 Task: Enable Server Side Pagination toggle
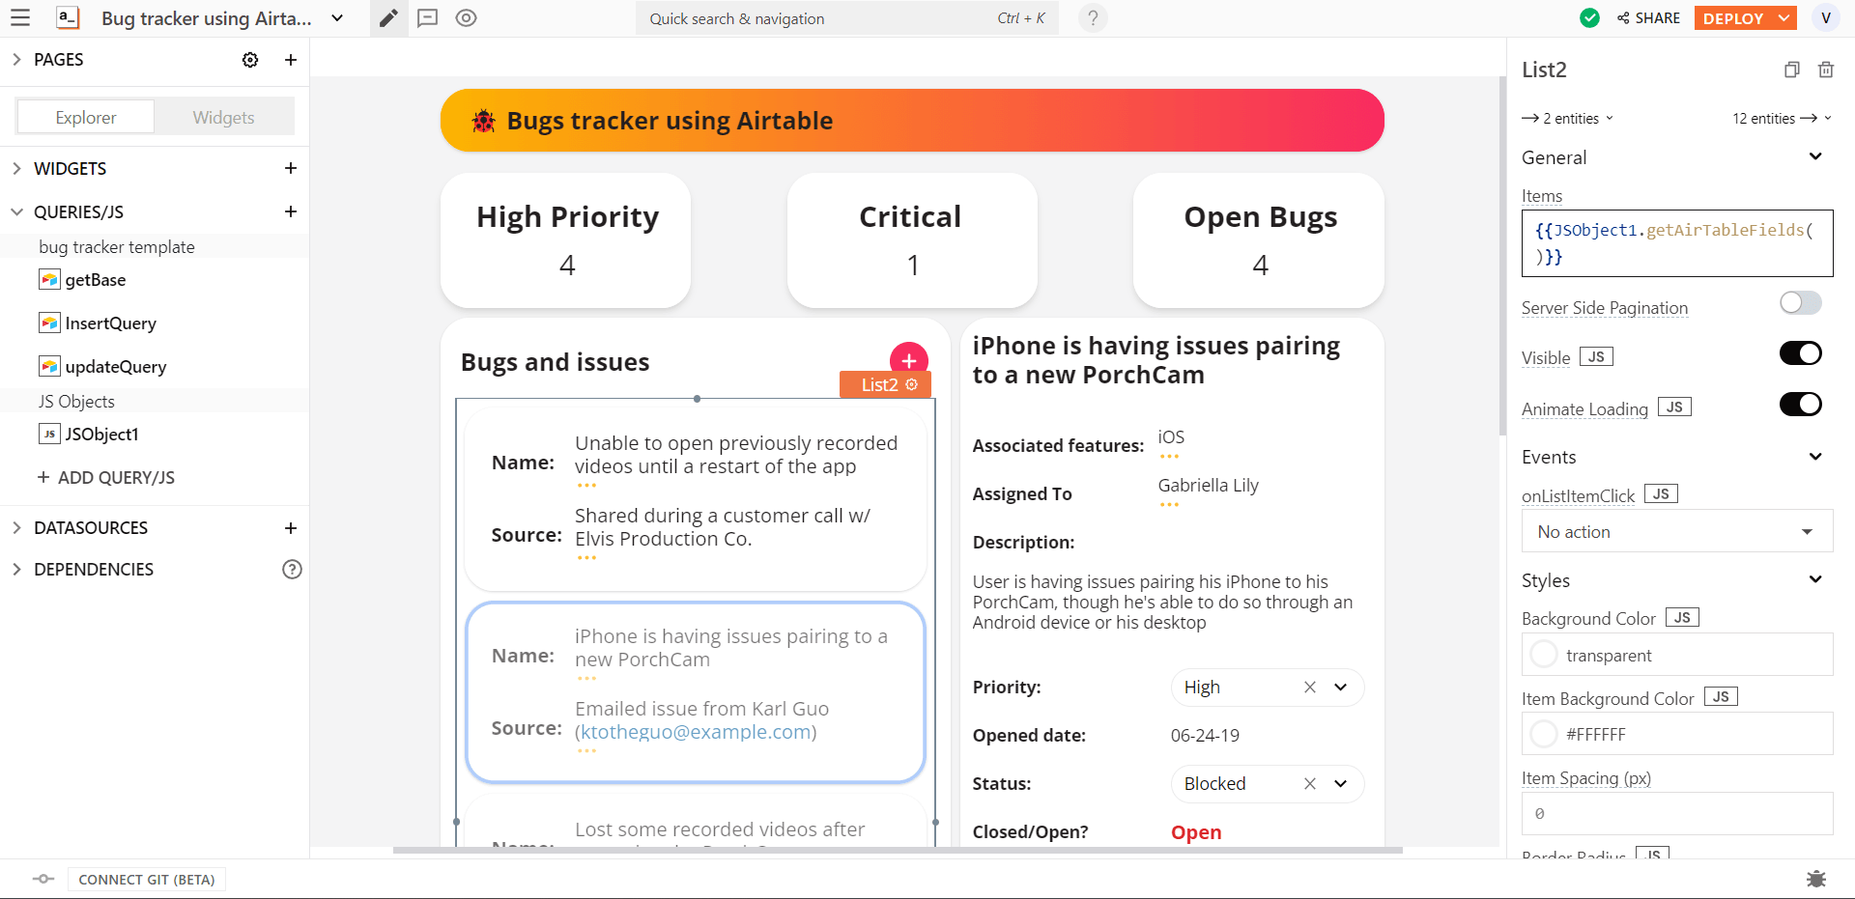point(1800,303)
